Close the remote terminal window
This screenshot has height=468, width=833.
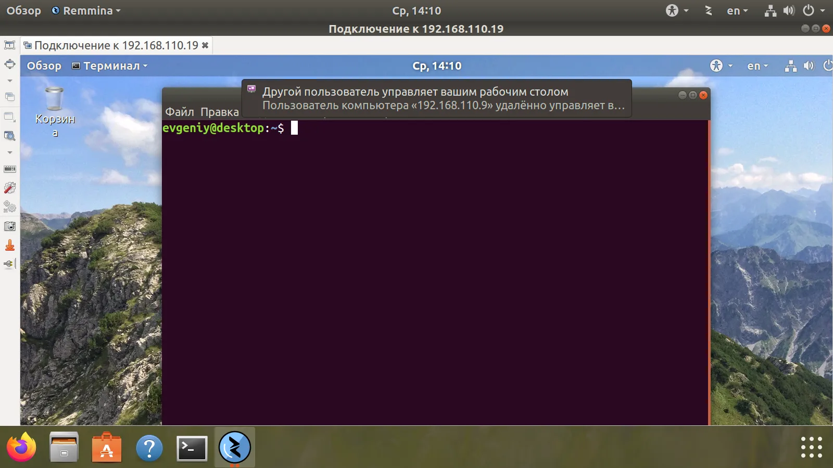[703, 95]
